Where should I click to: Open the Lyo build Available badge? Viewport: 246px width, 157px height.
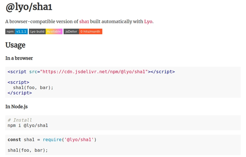46,31
